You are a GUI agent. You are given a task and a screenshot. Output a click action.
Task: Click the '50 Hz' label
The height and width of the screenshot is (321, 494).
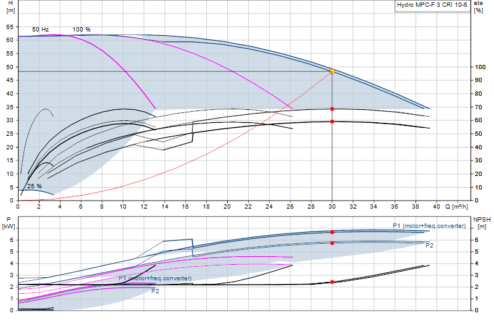point(40,29)
